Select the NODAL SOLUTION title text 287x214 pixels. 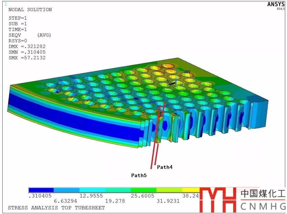tap(30, 10)
